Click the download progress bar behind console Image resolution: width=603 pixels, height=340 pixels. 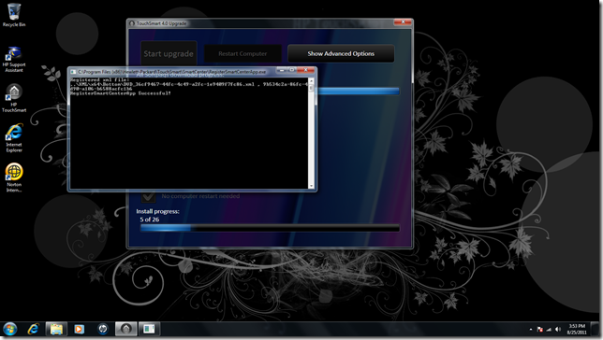click(359, 91)
